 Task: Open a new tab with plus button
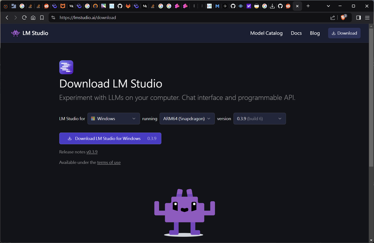click(308, 6)
